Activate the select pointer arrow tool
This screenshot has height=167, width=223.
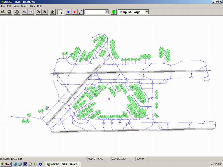pos(61,12)
